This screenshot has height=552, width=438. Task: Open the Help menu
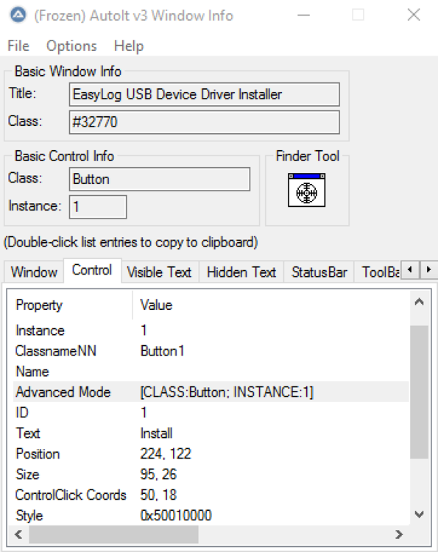129,46
